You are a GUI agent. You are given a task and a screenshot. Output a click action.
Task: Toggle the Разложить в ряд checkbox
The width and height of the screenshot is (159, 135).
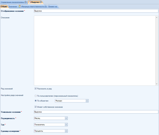[x=35, y=89]
